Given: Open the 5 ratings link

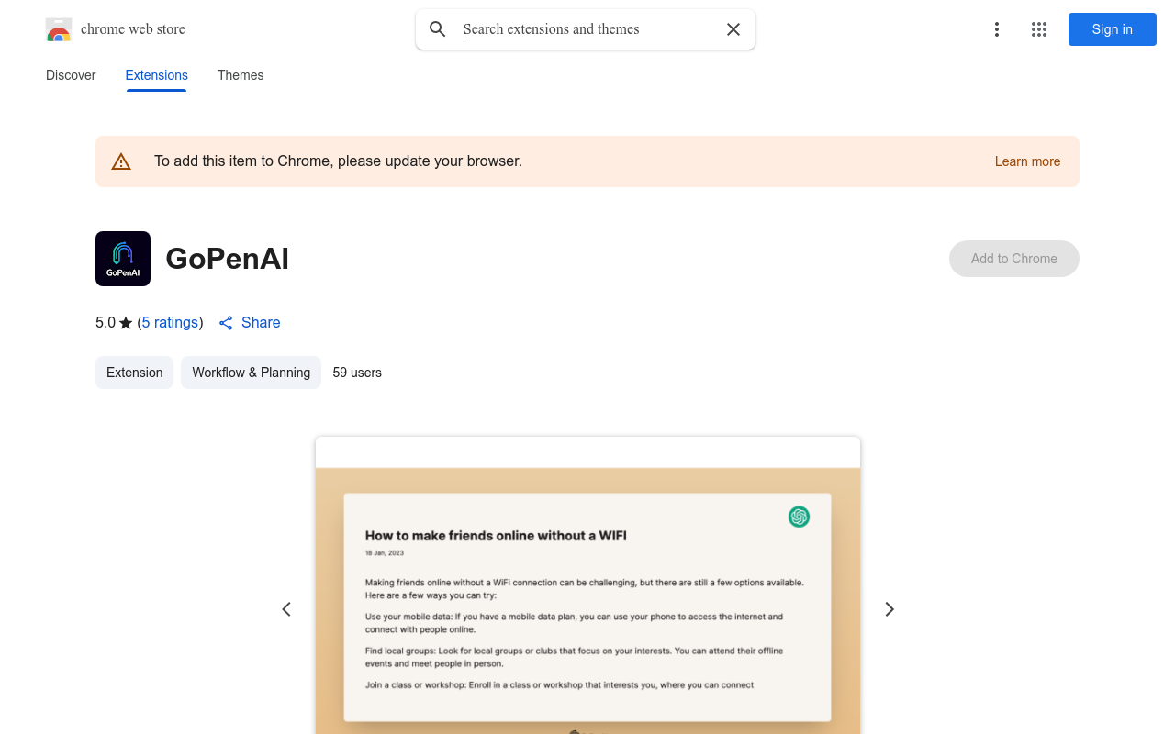Looking at the screenshot, I should (170, 323).
